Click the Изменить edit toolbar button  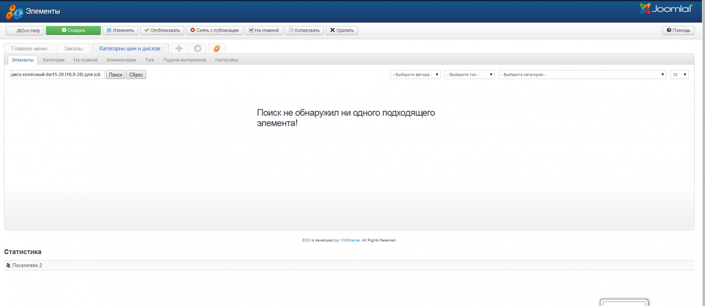[120, 30]
